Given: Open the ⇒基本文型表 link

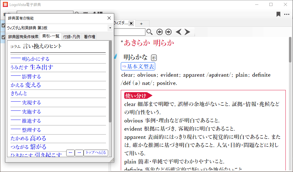Looking at the screenshot, I should [138, 66].
